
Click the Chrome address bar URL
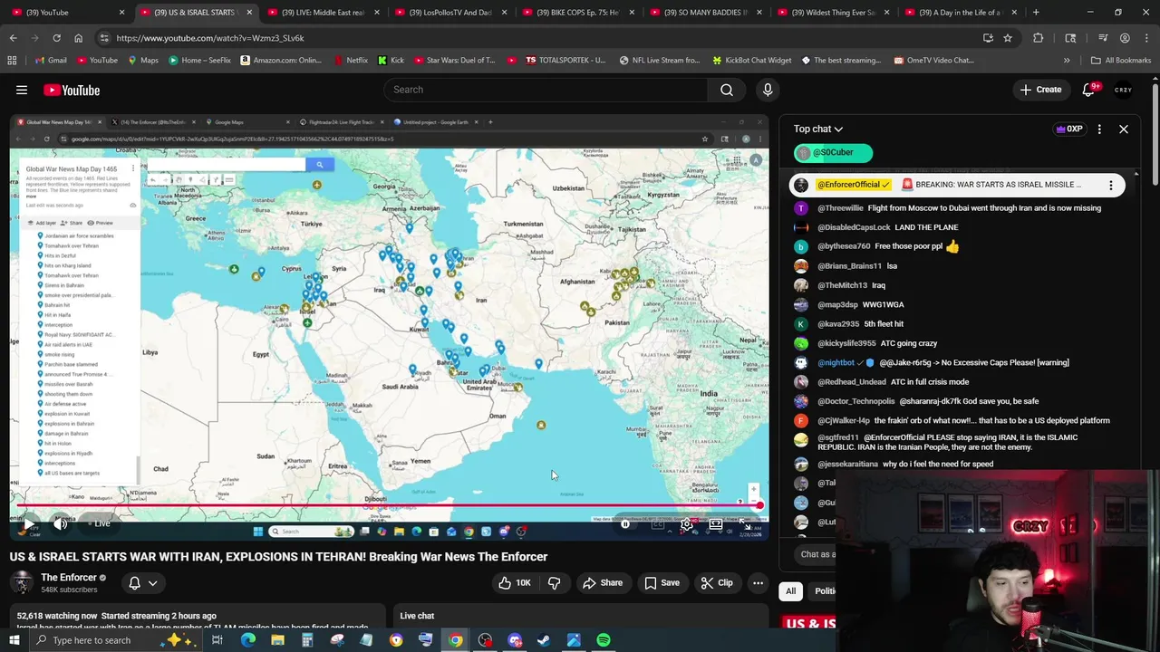coord(209,38)
